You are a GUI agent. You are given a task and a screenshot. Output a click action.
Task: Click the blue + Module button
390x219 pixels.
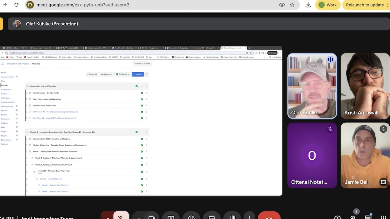click(x=137, y=74)
